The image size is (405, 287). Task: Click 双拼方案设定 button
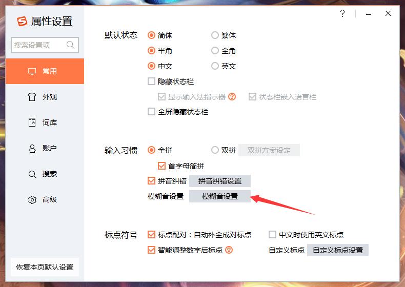pos(269,150)
